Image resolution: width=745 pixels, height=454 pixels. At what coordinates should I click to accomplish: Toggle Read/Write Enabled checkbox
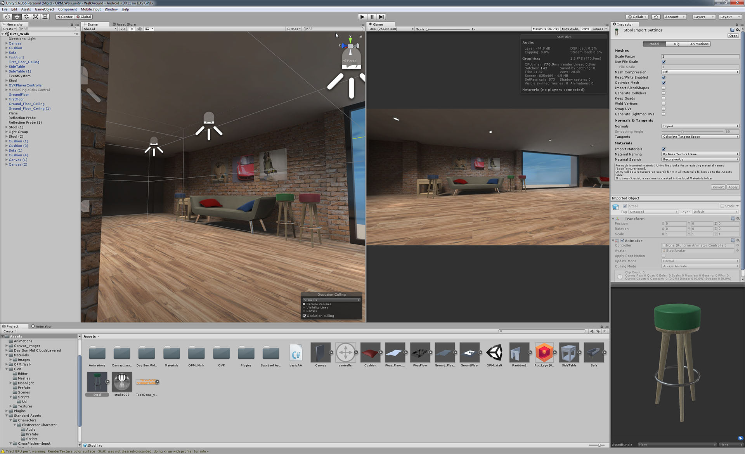click(664, 77)
